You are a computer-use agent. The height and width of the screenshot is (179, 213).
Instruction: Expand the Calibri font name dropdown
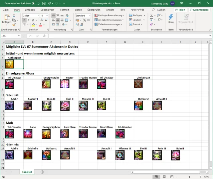(x=39, y=16)
